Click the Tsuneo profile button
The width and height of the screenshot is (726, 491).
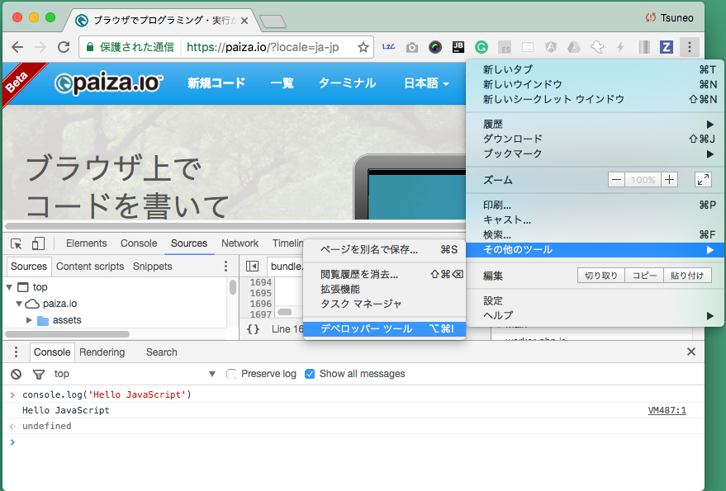670,18
